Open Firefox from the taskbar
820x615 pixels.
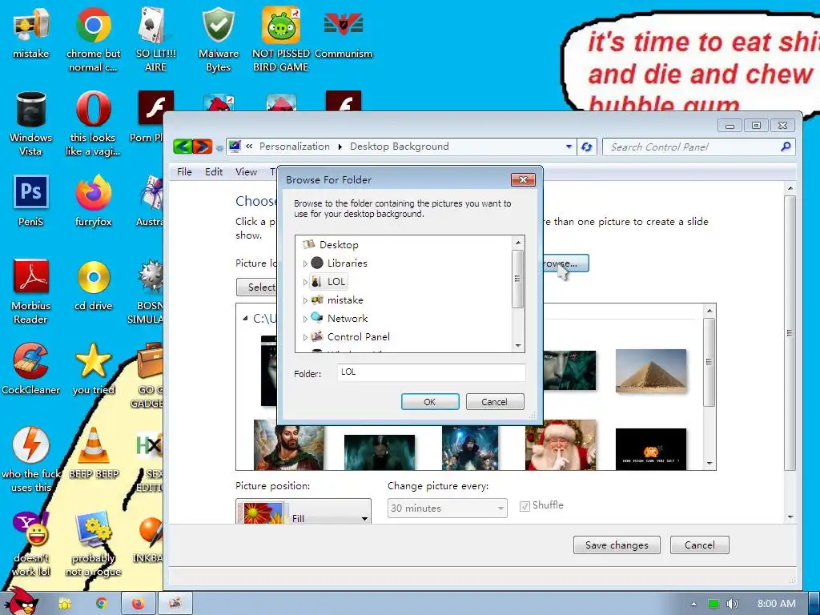pos(138,604)
